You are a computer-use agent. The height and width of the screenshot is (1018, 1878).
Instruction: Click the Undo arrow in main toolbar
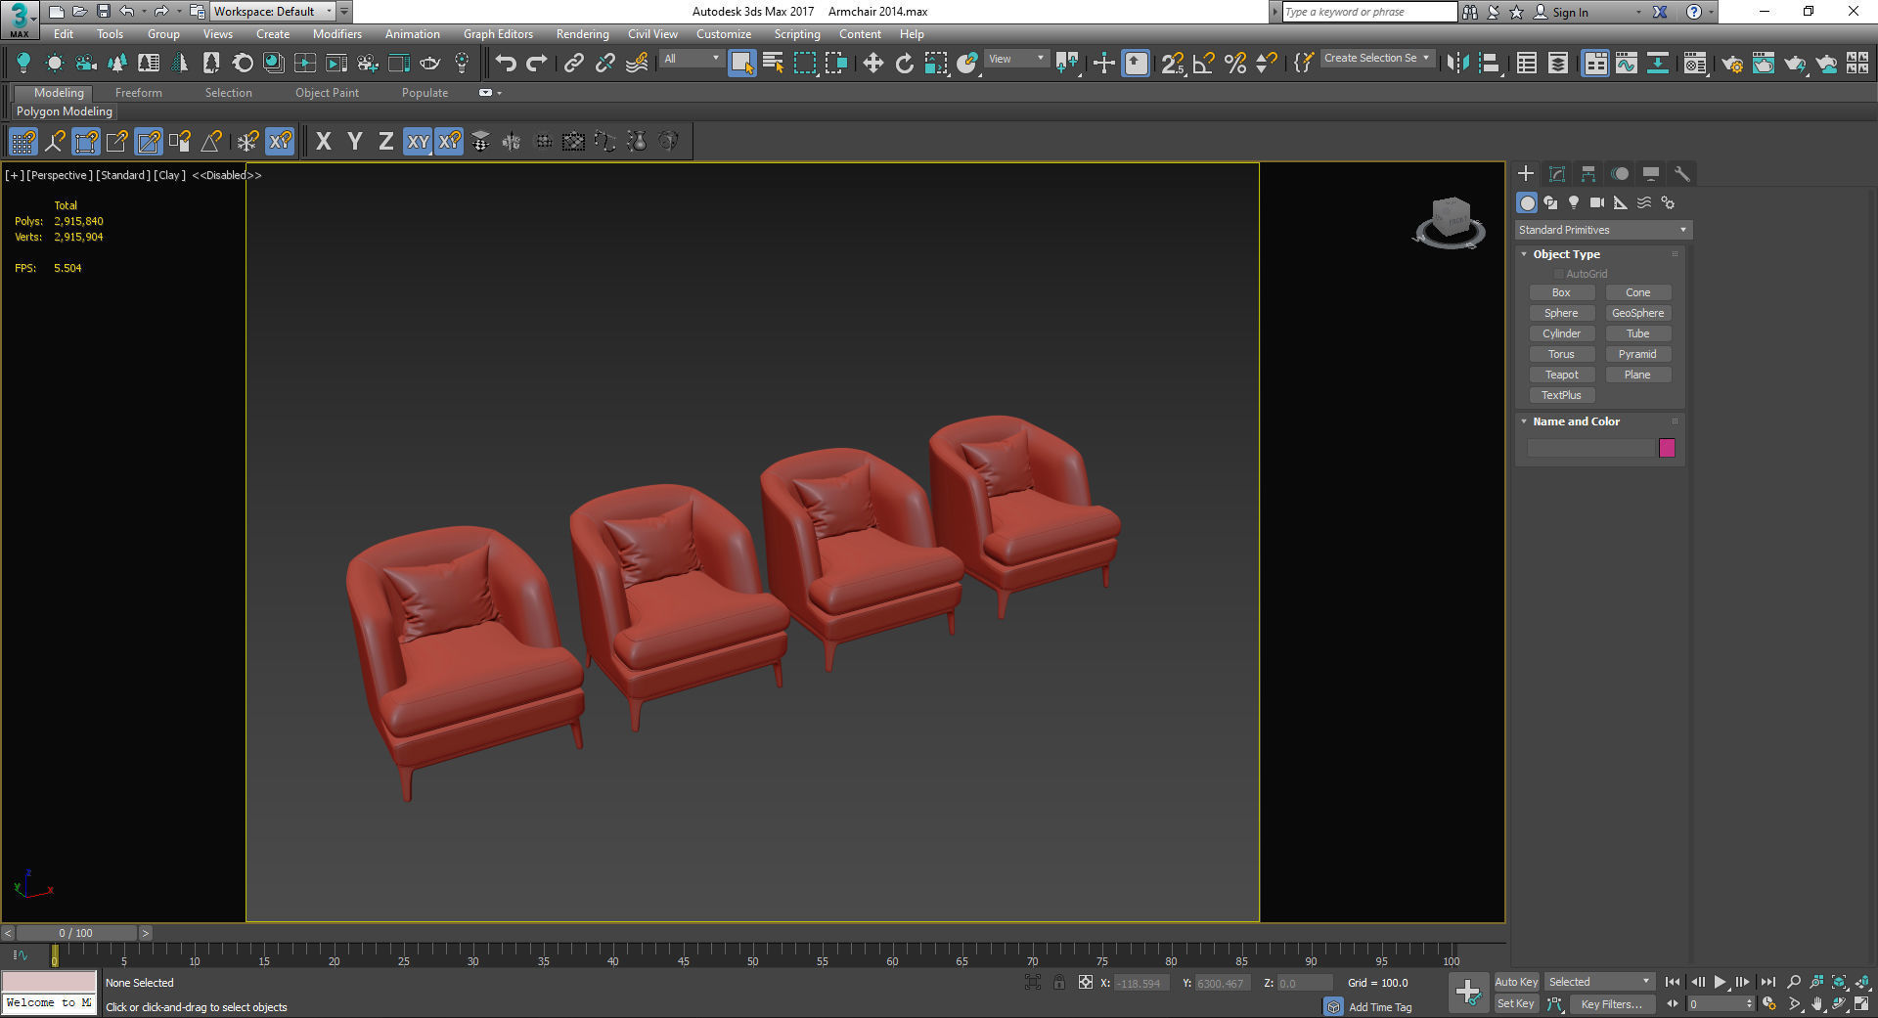(x=506, y=64)
